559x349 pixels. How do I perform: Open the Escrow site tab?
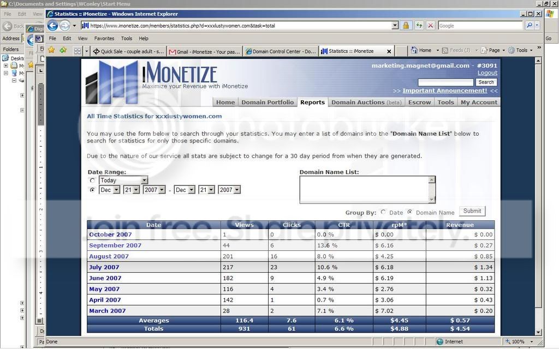(x=419, y=102)
